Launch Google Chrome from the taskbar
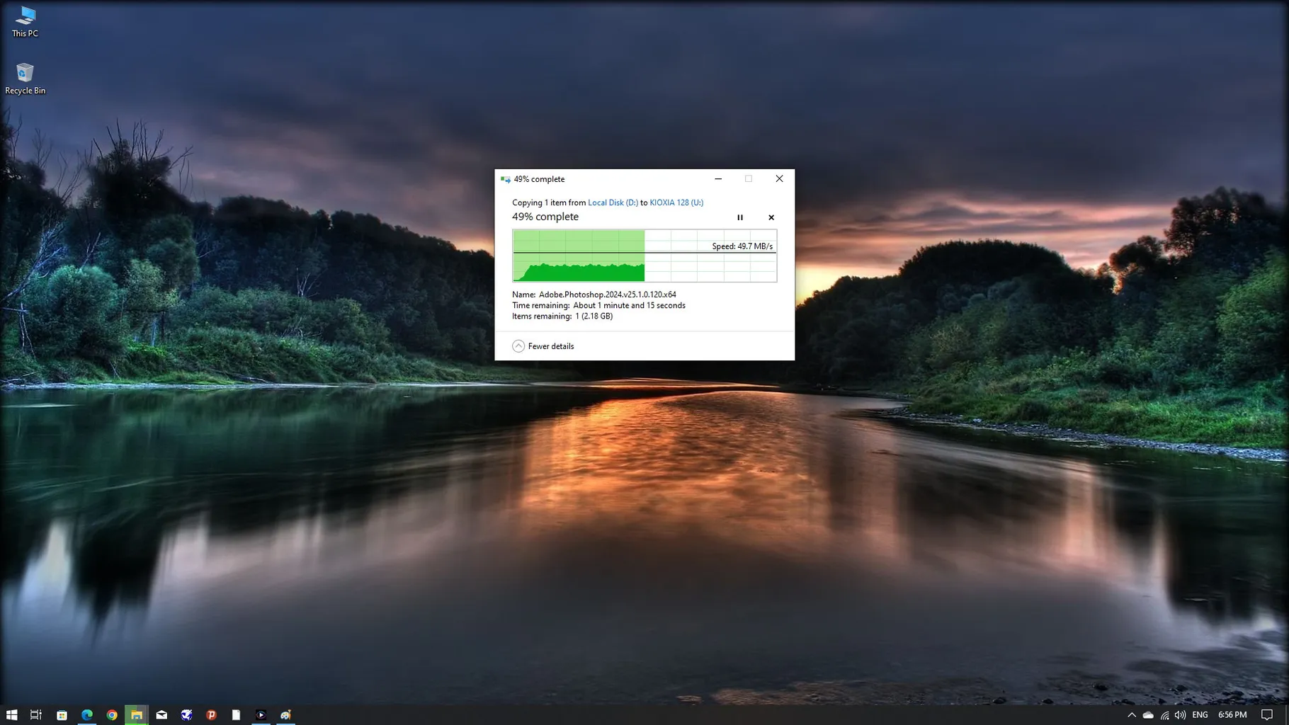This screenshot has height=725, width=1289. [112, 715]
